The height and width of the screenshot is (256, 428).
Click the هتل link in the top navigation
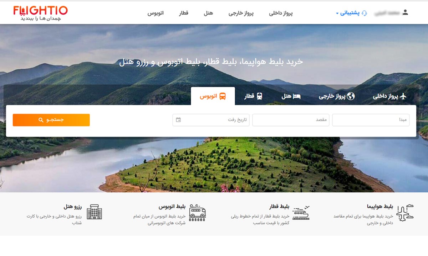tap(208, 13)
